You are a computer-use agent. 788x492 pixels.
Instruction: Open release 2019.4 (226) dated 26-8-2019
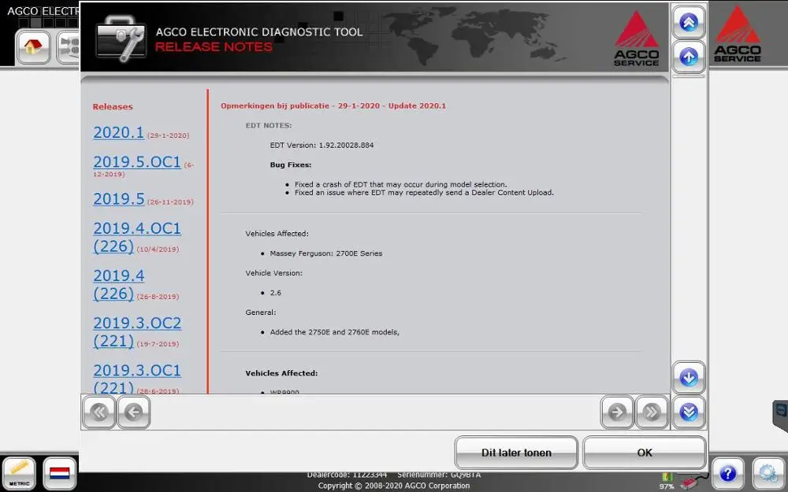coord(119,284)
